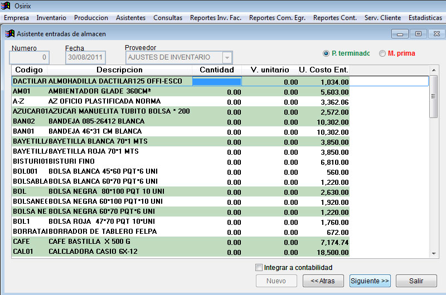Select row AMBIENTADOR GLADE 360CM
Viewport: 446px width, 295px height.
[181, 91]
